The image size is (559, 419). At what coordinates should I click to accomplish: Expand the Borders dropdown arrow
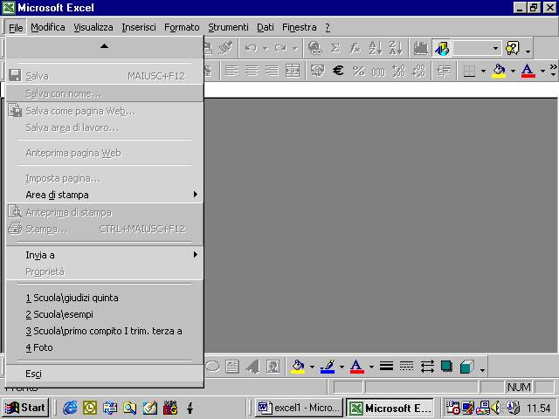click(x=483, y=71)
